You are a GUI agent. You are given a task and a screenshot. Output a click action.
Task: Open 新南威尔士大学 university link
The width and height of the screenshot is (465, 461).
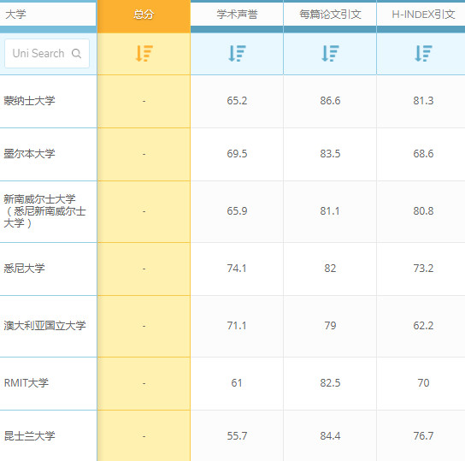pos(44,211)
